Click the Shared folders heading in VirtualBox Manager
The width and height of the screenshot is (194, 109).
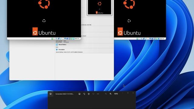(x=62, y=45)
